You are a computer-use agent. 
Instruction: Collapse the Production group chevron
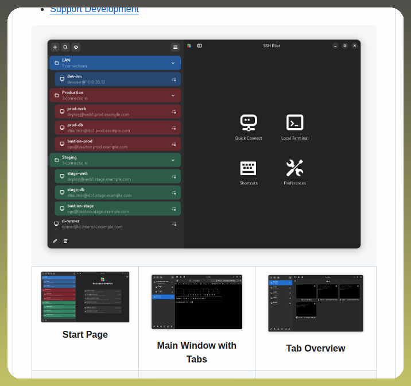(173, 95)
